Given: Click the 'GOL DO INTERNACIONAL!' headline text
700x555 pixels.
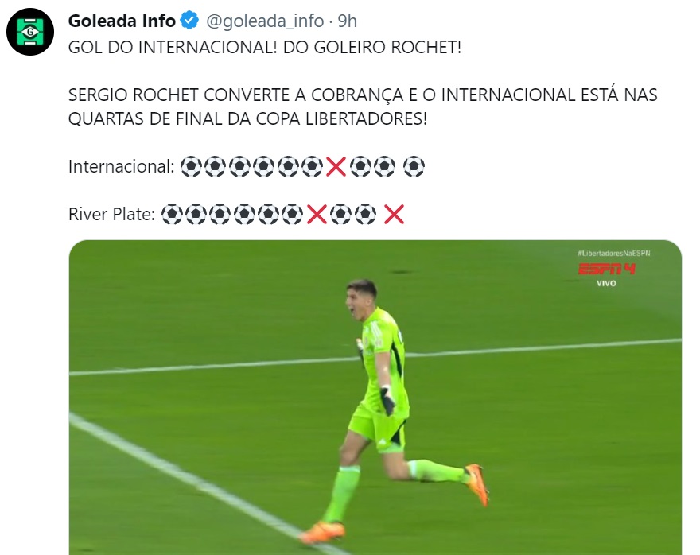Looking at the screenshot, I should tap(173, 47).
